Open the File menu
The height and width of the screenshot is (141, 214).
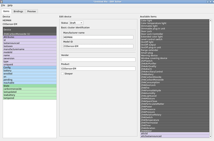click(x=3, y=5)
